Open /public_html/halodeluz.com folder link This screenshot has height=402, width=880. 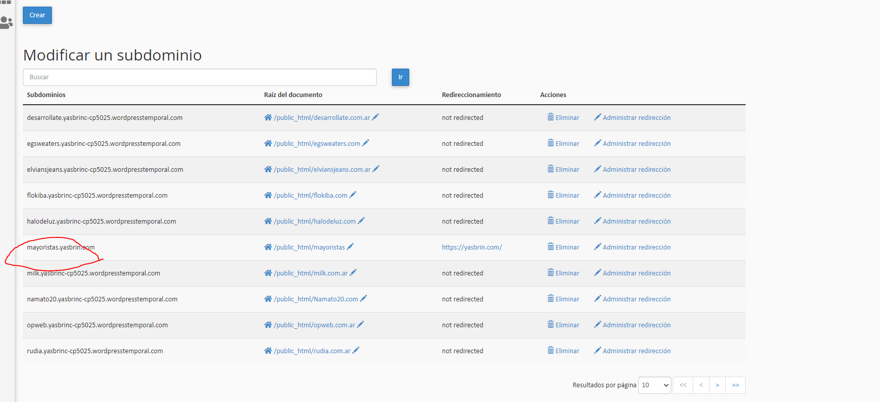[315, 222]
